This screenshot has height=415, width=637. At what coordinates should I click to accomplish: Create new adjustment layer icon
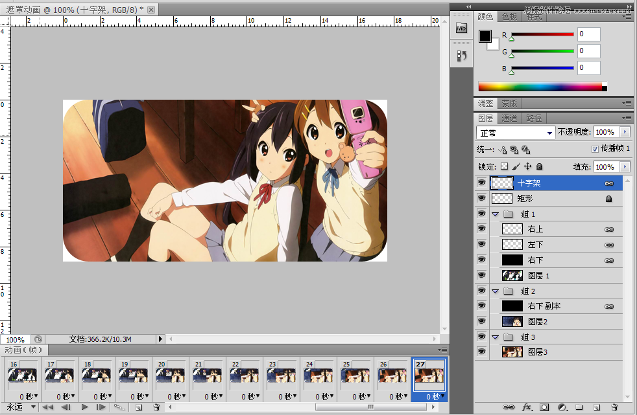[x=562, y=407]
